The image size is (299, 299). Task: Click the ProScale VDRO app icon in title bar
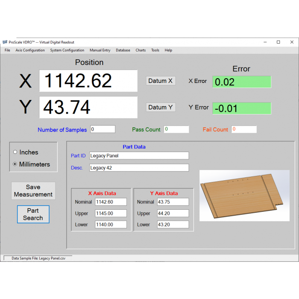point(5,42)
